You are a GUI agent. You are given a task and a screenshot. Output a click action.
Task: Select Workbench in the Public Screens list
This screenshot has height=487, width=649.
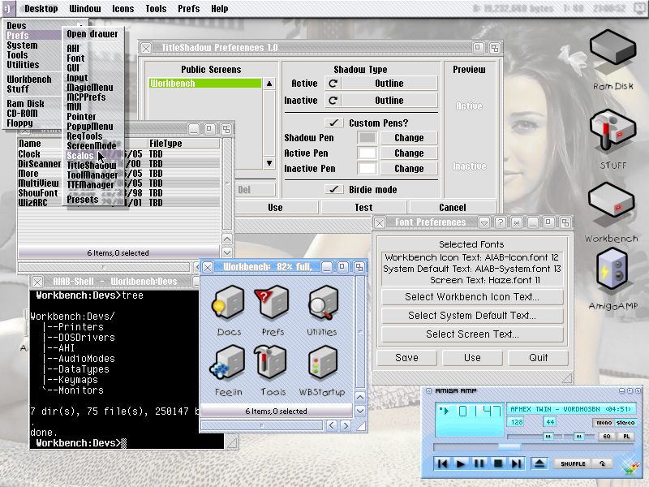coord(205,84)
